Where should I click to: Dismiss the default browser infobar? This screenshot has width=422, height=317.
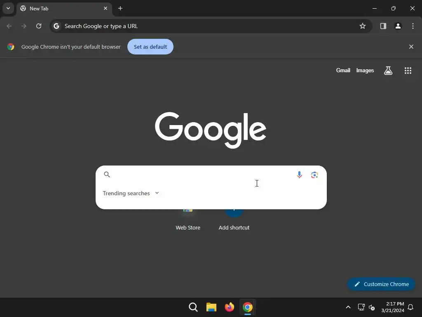coord(411,47)
